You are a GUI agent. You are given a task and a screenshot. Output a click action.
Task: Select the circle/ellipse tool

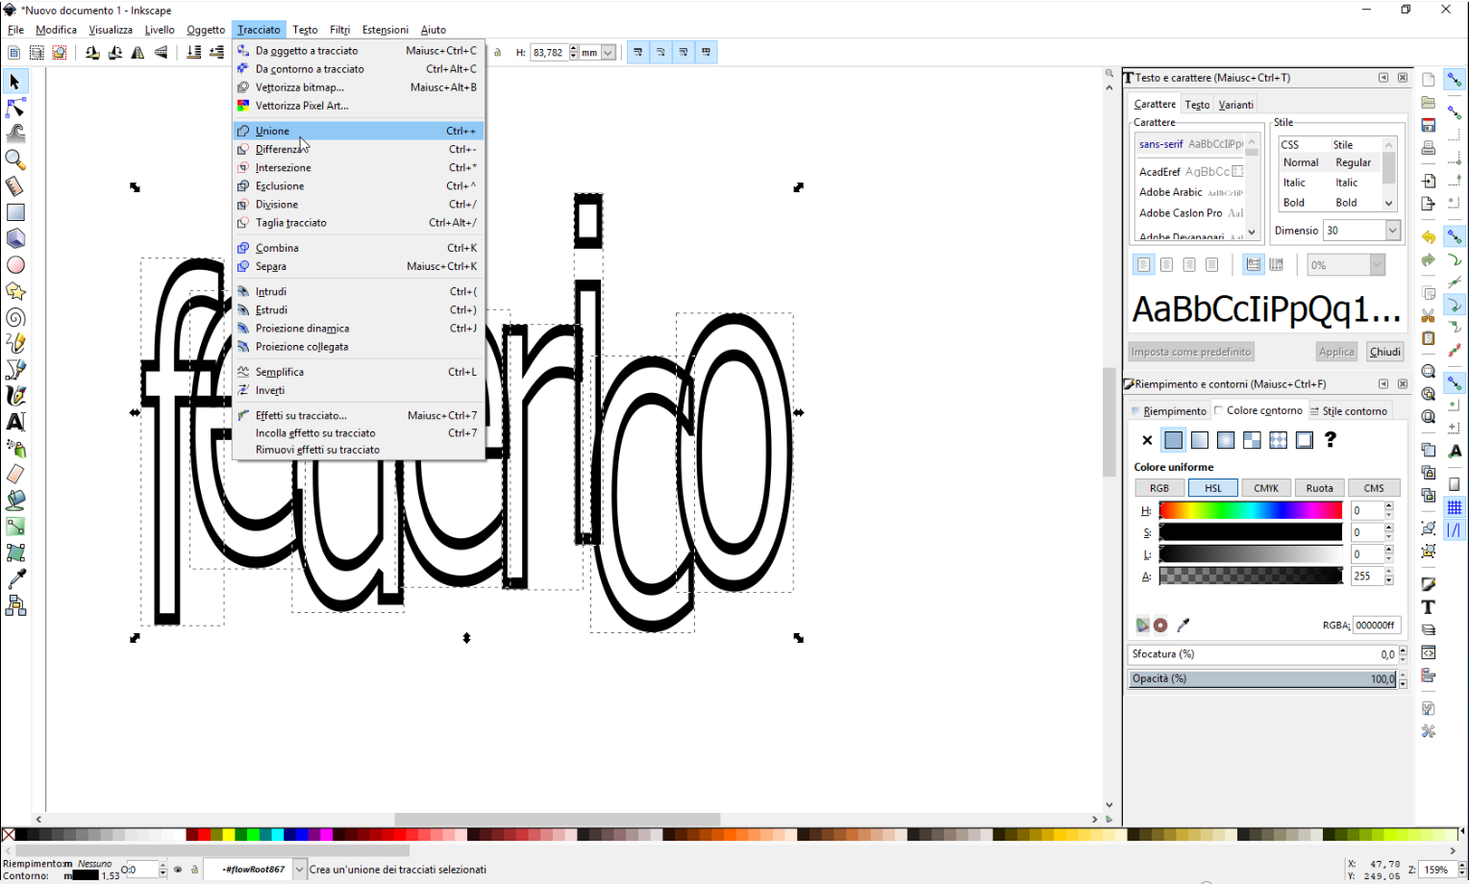[x=15, y=265]
